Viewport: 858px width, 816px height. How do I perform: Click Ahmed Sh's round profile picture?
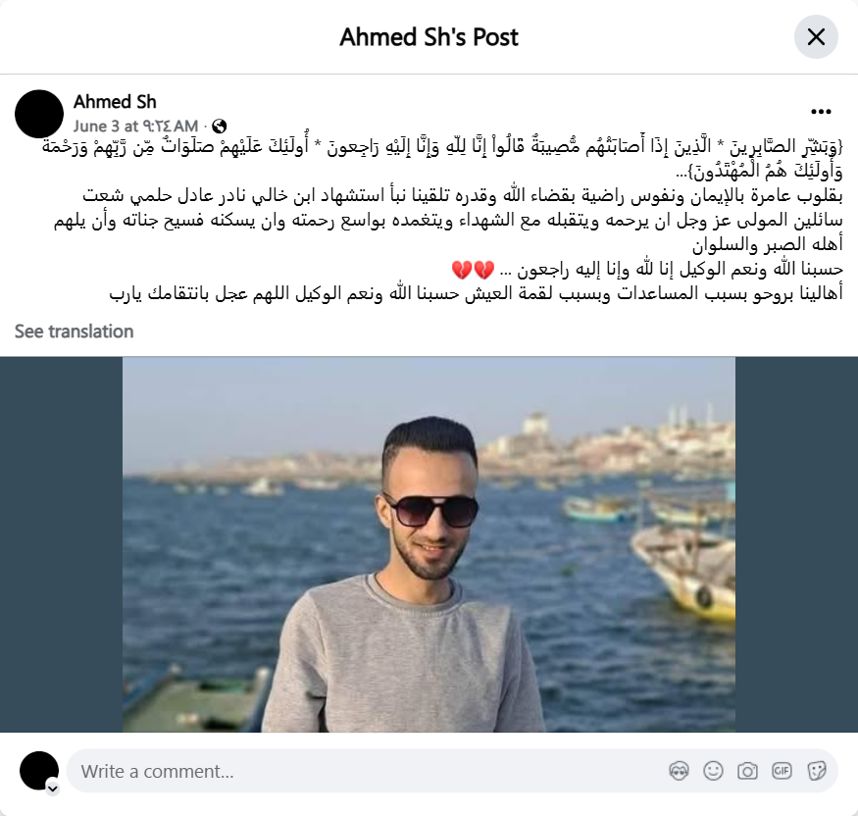tap(39, 114)
